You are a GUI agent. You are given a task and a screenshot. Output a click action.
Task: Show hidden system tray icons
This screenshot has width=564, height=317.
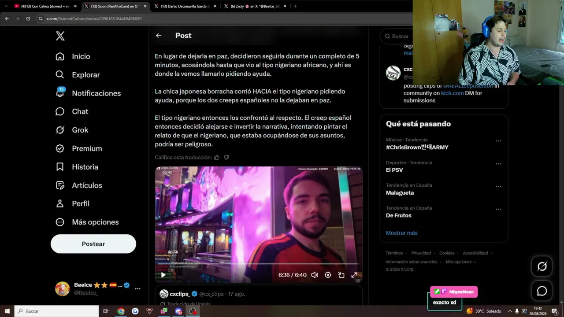click(x=510, y=311)
